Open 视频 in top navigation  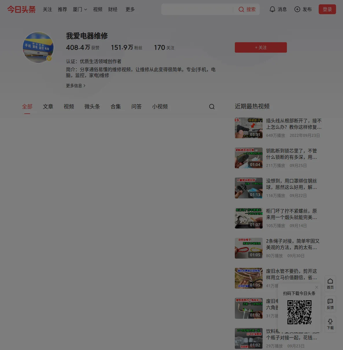tap(98, 10)
